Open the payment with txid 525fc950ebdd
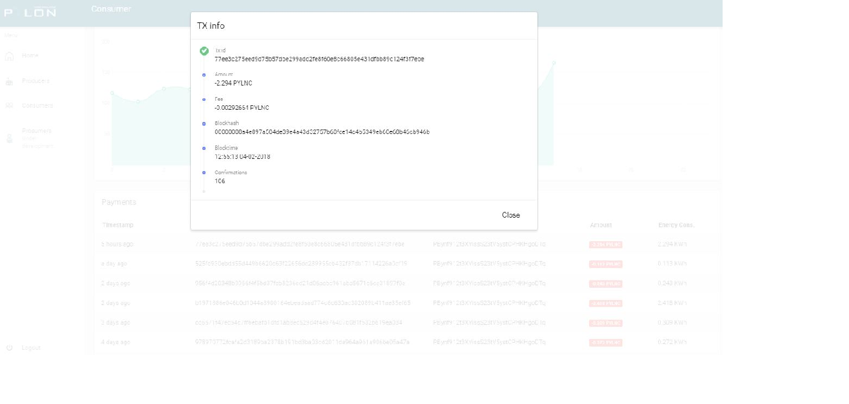 click(x=301, y=264)
